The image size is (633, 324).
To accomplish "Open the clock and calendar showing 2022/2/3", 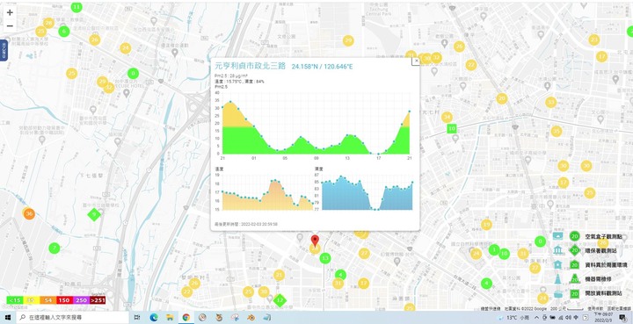I will [x=604, y=318].
